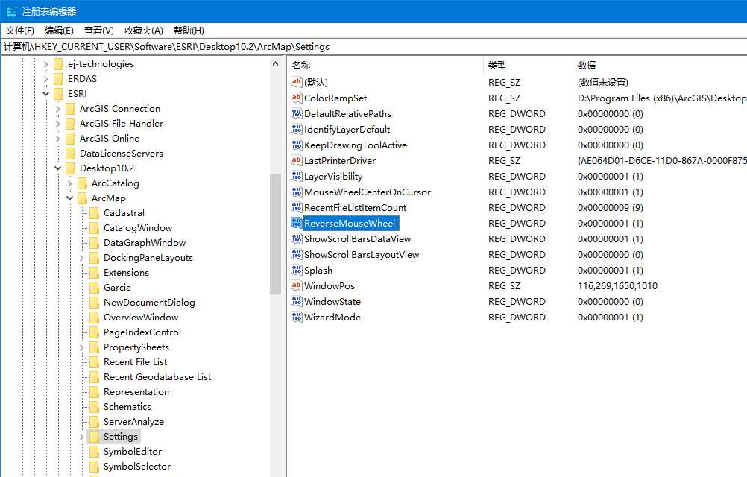The width and height of the screenshot is (747, 477).
Task: Expand the ERDAS tree node
Action: pyautogui.click(x=45, y=78)
